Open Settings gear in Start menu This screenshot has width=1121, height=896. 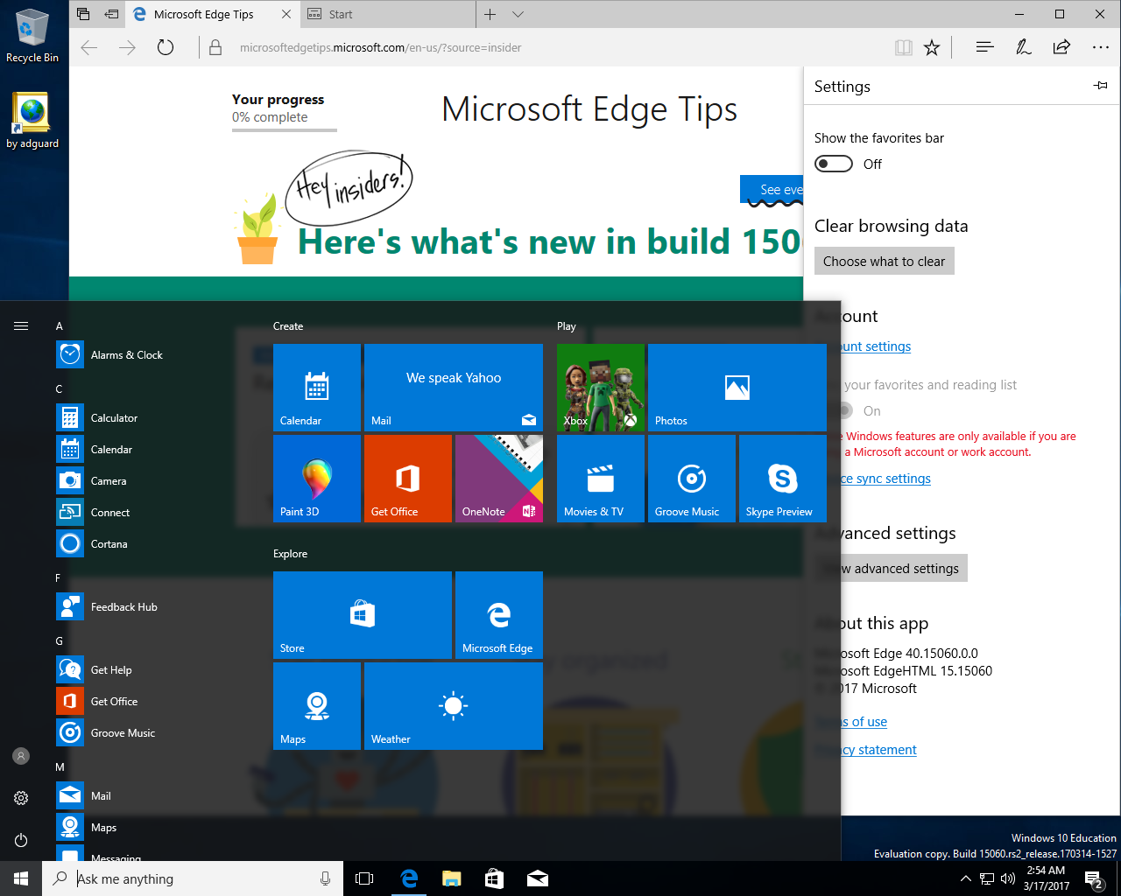(21, 798)
